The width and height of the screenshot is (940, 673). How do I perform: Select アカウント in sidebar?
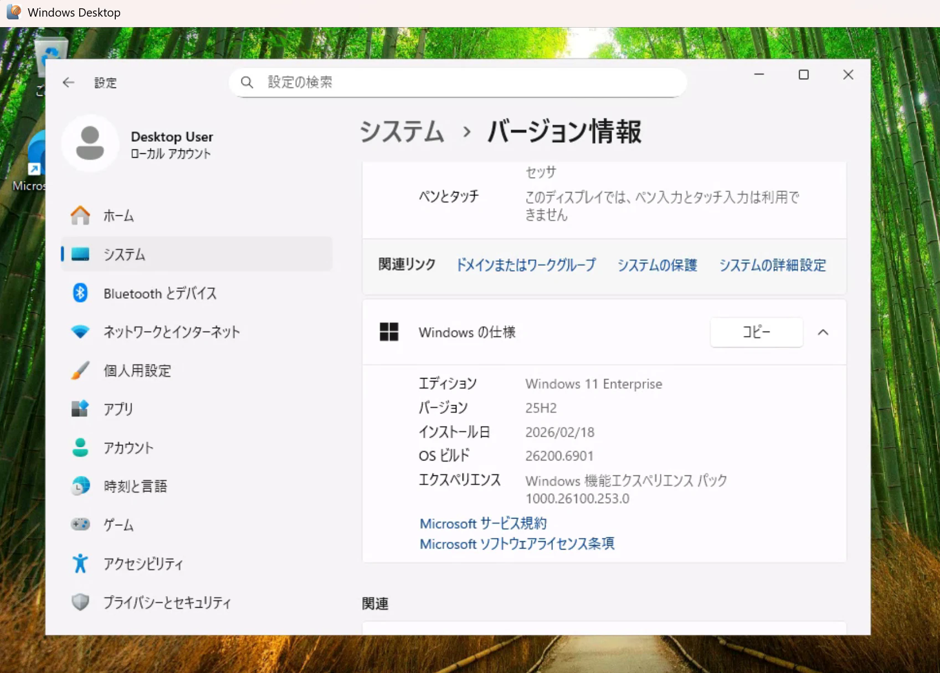pyautogui.click(x=197, y=447)
